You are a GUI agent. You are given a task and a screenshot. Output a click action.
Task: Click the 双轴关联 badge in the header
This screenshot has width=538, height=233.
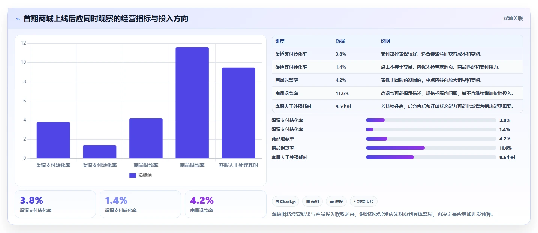tap(513, 18)
